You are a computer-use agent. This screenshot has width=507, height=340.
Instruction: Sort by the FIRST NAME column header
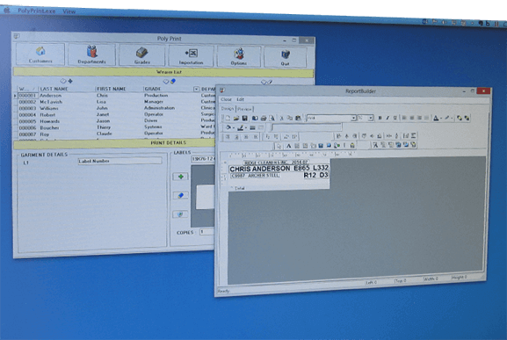click(x=112, y=89)
